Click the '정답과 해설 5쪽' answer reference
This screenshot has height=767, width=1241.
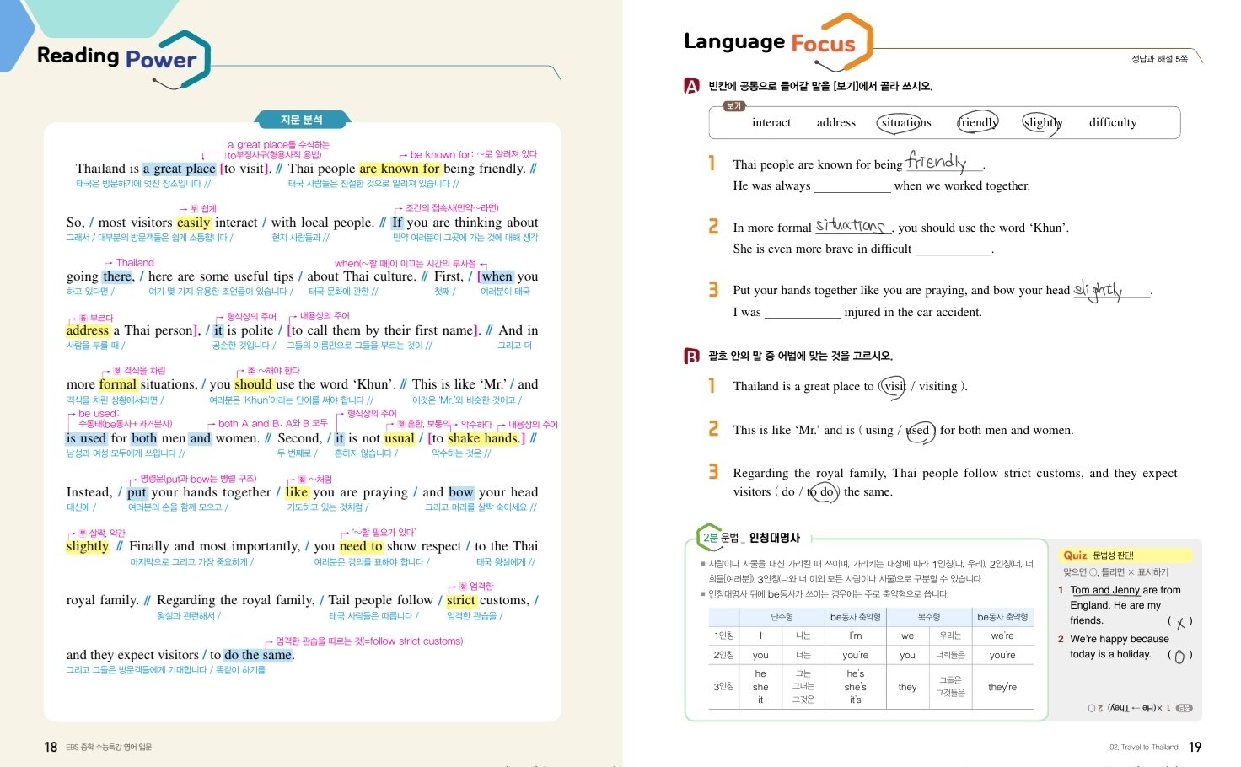[x=1159, y=59]
